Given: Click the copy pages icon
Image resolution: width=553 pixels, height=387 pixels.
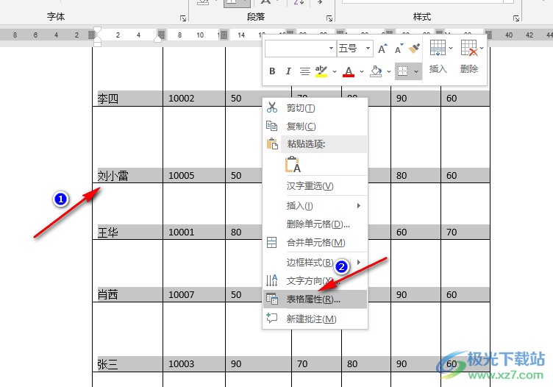Looking at the screenshot, I should click(x=271, y=126).
